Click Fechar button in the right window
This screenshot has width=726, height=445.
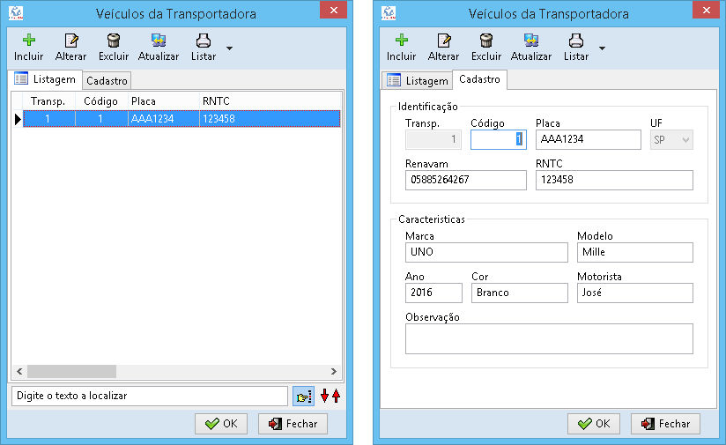click(665, 424)
